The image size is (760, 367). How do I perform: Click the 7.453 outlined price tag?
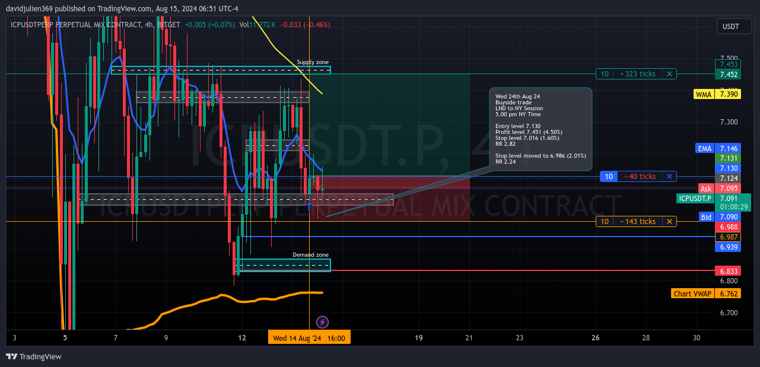(x=728, y=64)
